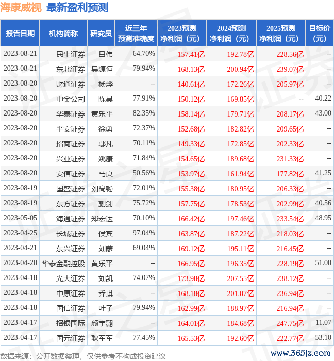Click the 研究员 column header
This screenshot has height=361, width=334.
[x=101, y=34]
